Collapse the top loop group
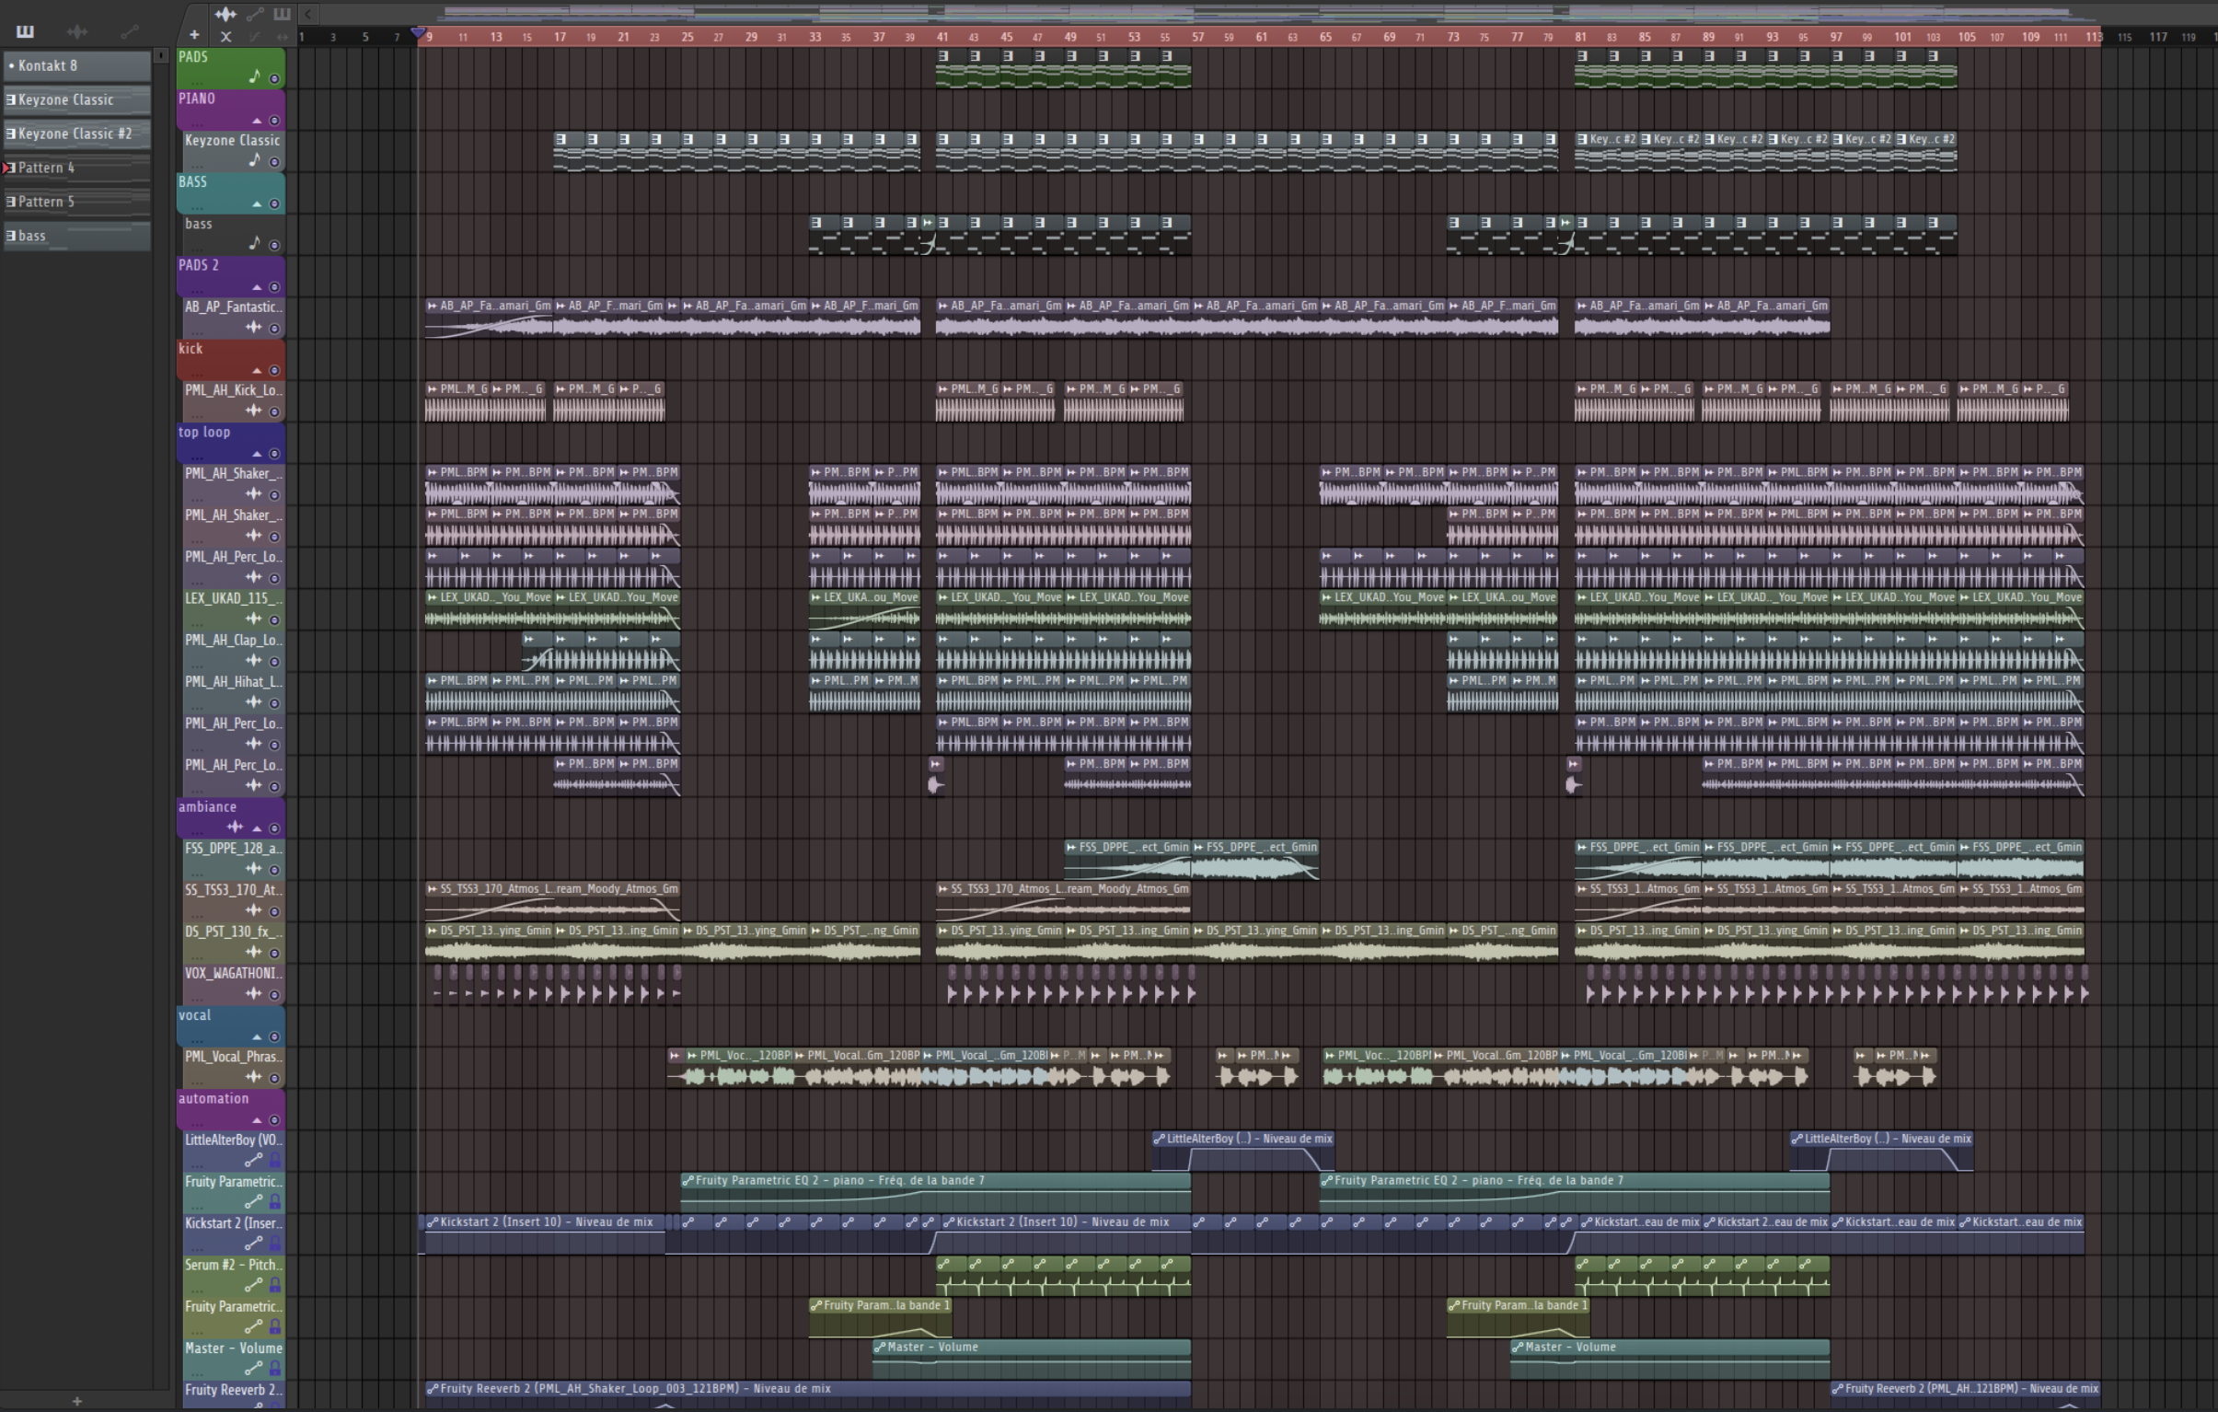Viewport: 2218px width, 1412px height. coord(257,454)
